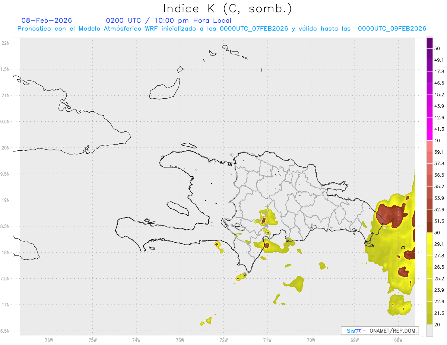The image size is (447, 345).
Task: Click the '74W' longitude label
Action: tap(136, 340)
